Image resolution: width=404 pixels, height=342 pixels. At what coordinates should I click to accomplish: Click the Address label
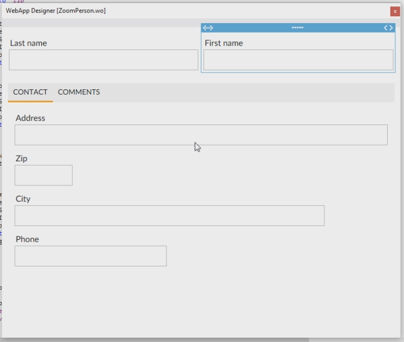(x=30, y=118)
